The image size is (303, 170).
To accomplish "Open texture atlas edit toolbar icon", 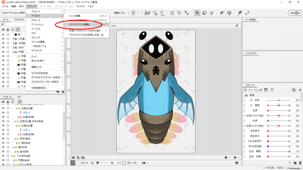I will pos(147,13).
